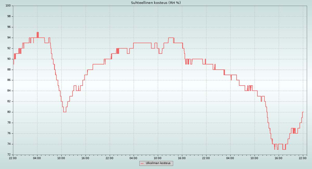Screen dimensions: 312x169
Task: Select the leftmost 04:00 time label
Action: click(x=37, y=158)
